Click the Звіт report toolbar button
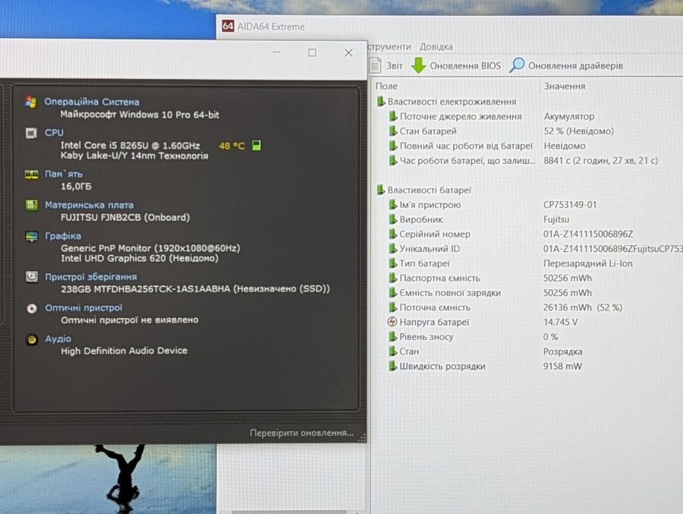 387,66
